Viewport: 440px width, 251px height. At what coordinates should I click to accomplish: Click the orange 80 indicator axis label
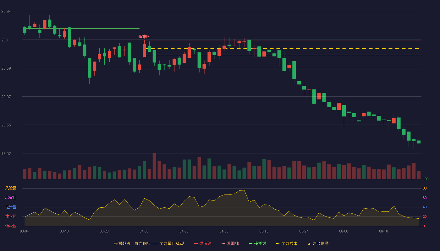coord(425,189)
